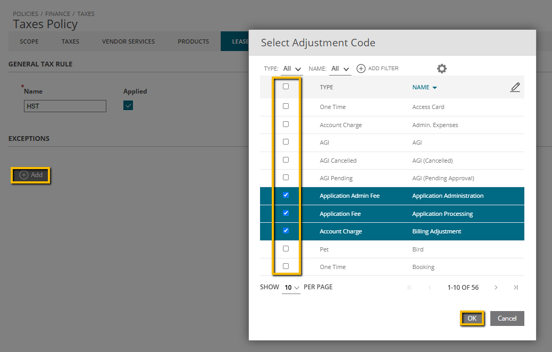
Task: Select the Application Processing name cell
Action: tap(442, 214)
